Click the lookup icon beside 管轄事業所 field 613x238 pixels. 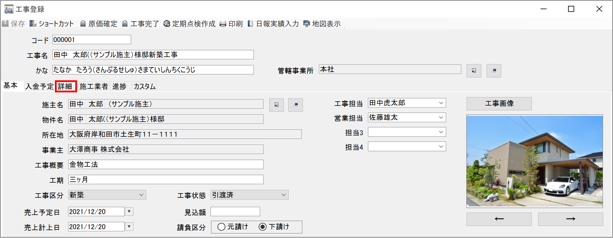[473, 71]
